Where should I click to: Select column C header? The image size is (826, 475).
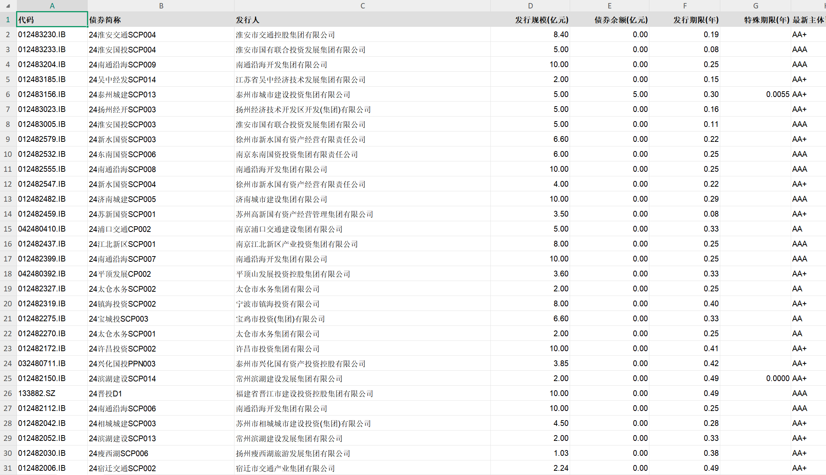click(362, 6)
